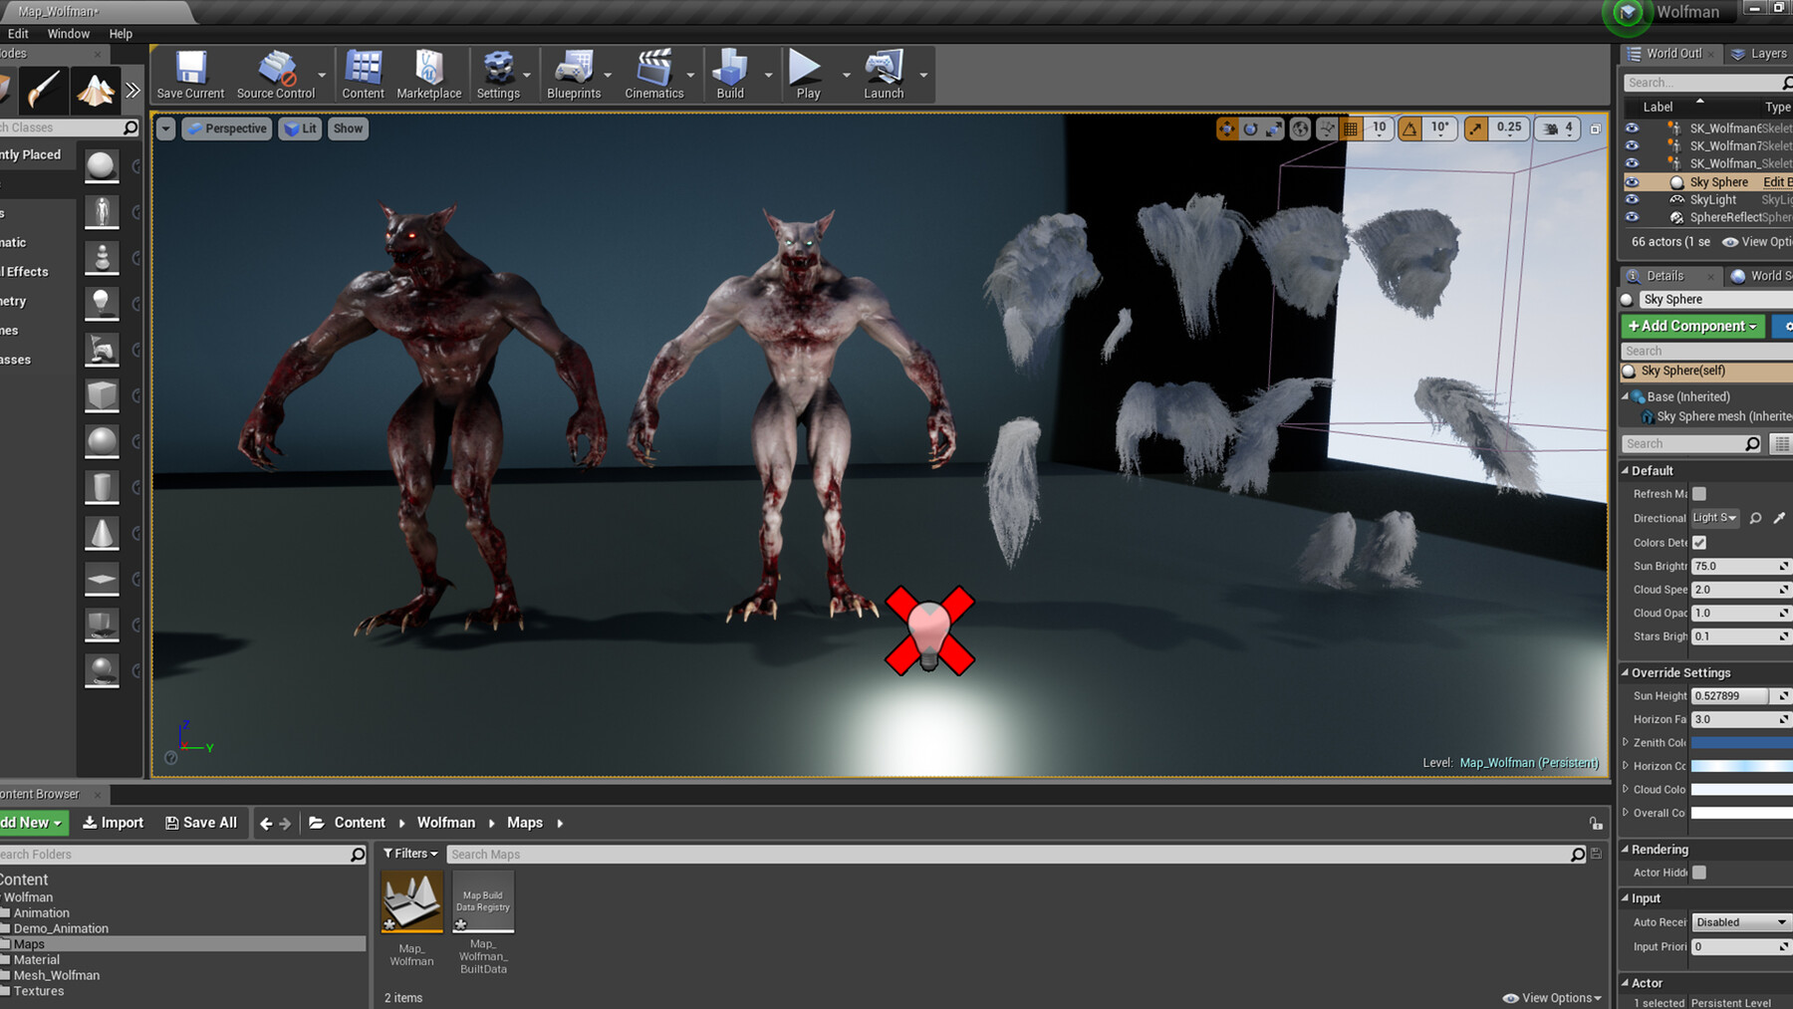Click the Save All button
The width and height of the screenshot is (1793, 1009).
pyautogui.click(x=201, y=823)
